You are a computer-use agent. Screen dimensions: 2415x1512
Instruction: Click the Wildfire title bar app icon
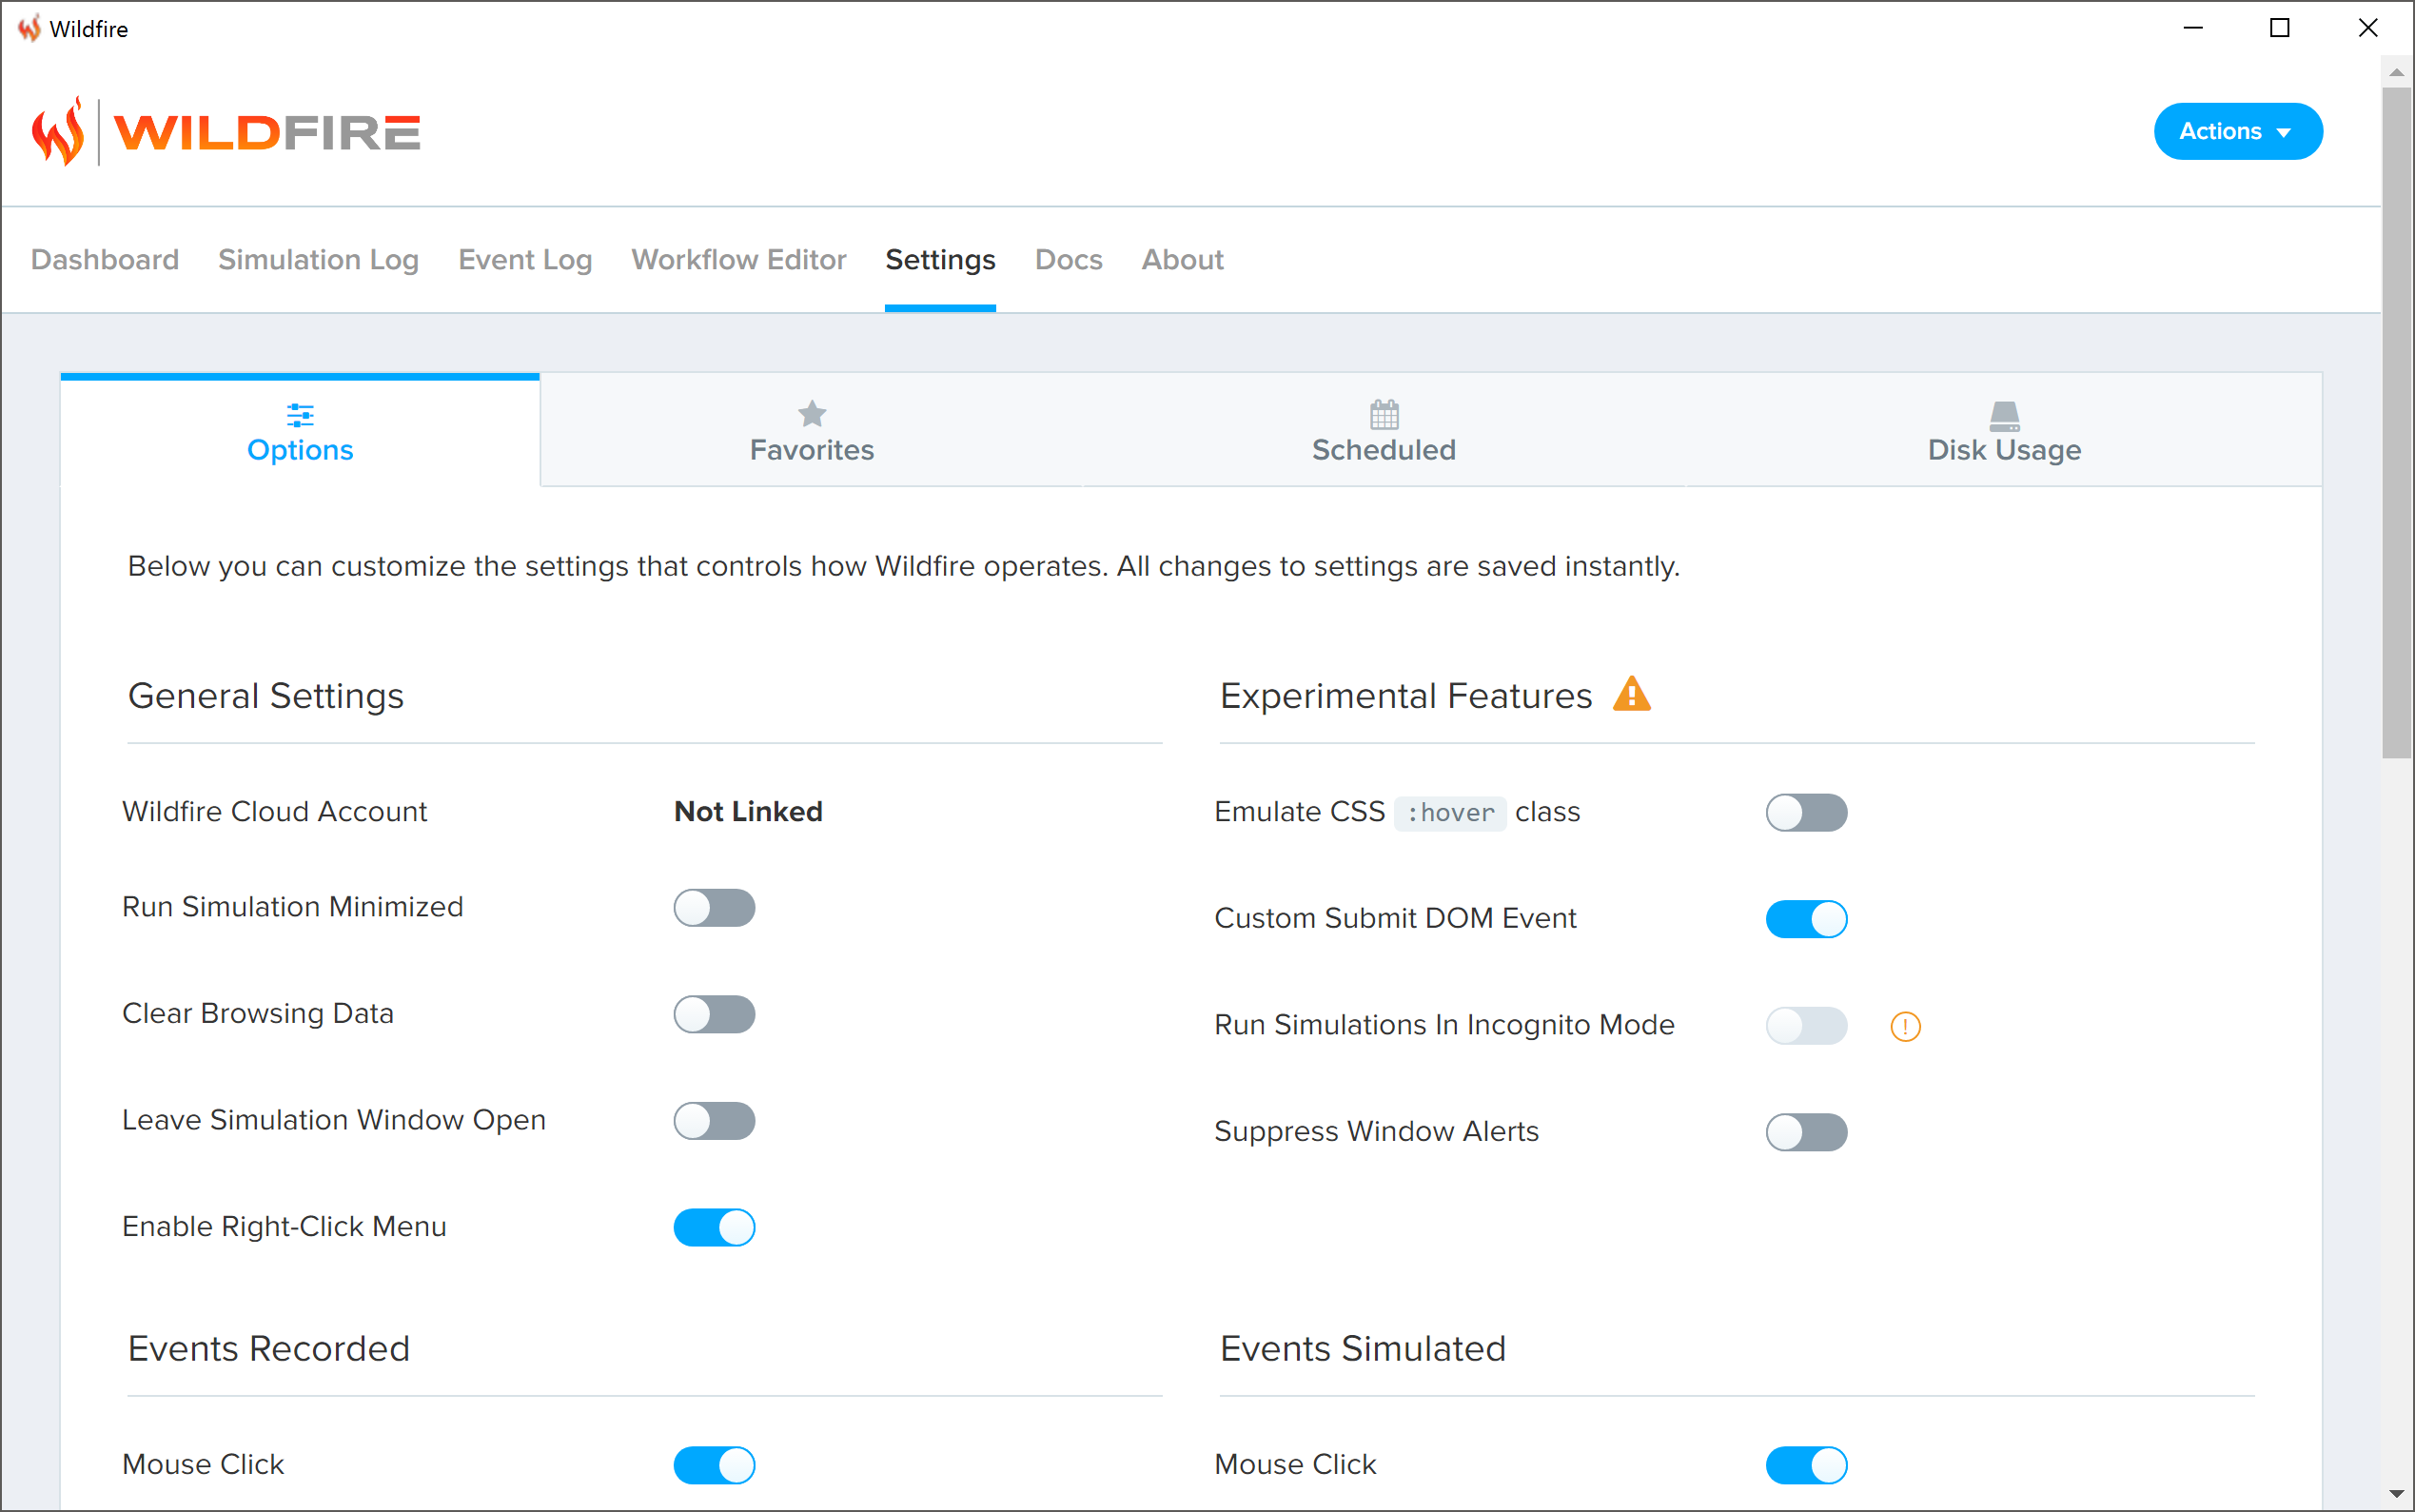point(30,28)
